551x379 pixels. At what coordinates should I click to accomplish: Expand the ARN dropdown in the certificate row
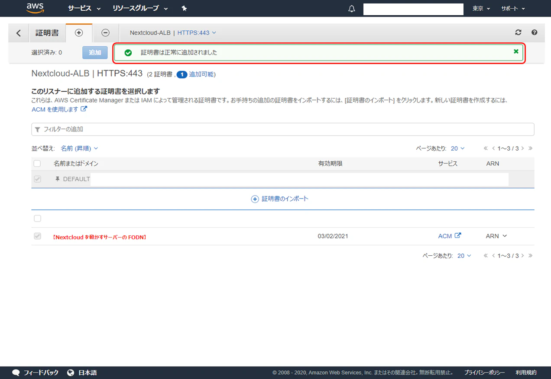click(496, 236)
